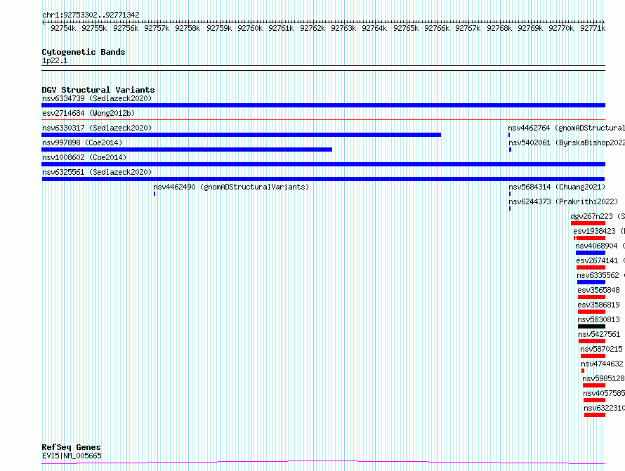Select the nsv5985128 red variant bar
Screen dimensions: 625x471
click(594, 385)
